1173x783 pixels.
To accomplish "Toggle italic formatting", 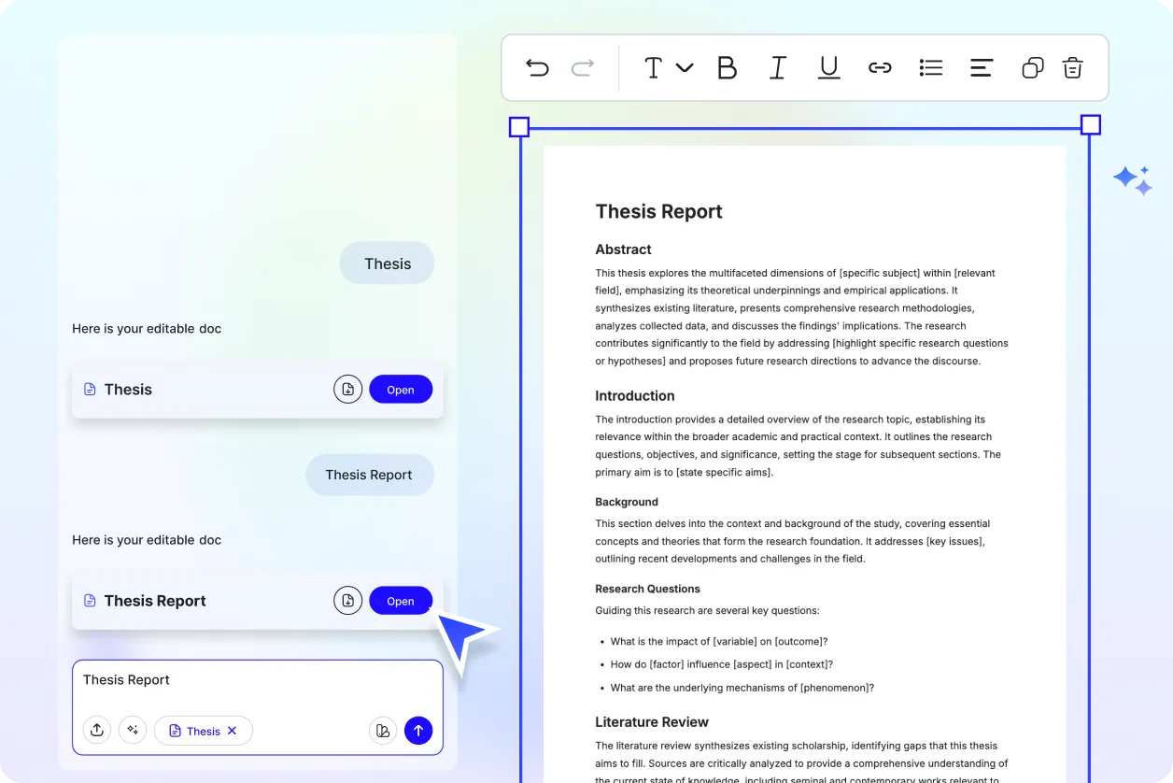I will pos(777,67).
